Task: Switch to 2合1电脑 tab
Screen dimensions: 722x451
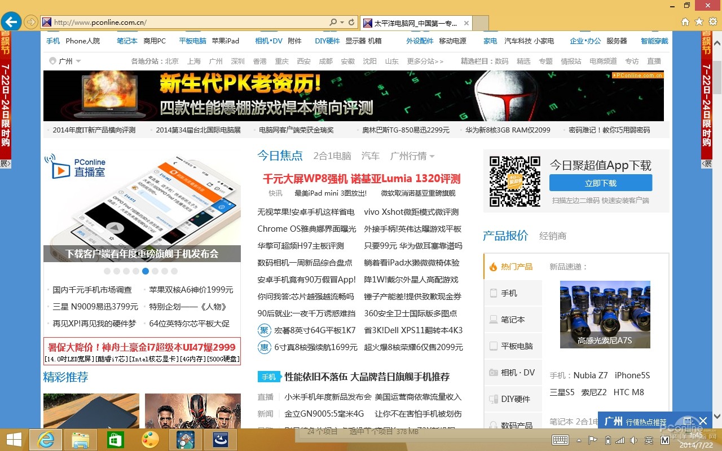Action: (332, 156)
